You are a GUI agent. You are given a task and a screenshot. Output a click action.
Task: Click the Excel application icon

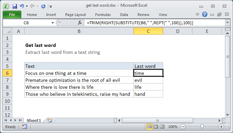point(6,6)
